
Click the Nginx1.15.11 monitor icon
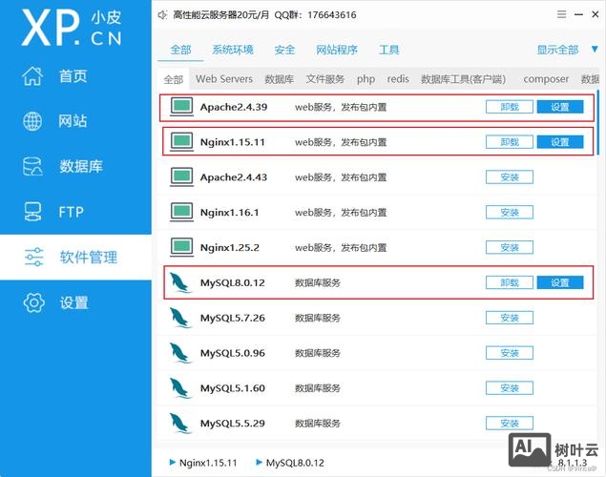coord(181,142)
